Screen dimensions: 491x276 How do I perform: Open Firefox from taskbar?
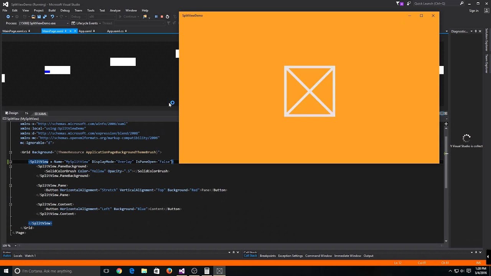point(169,271)
